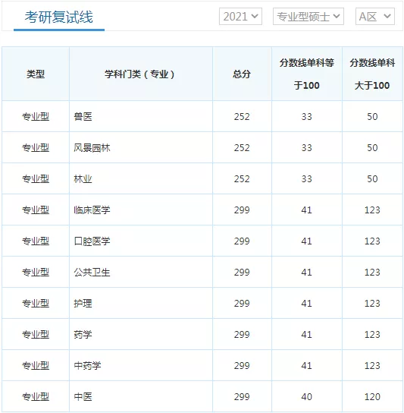Select the 公共卫生 subject cell
This screenshot has width=404, height=413.
[x=141, y=272]
